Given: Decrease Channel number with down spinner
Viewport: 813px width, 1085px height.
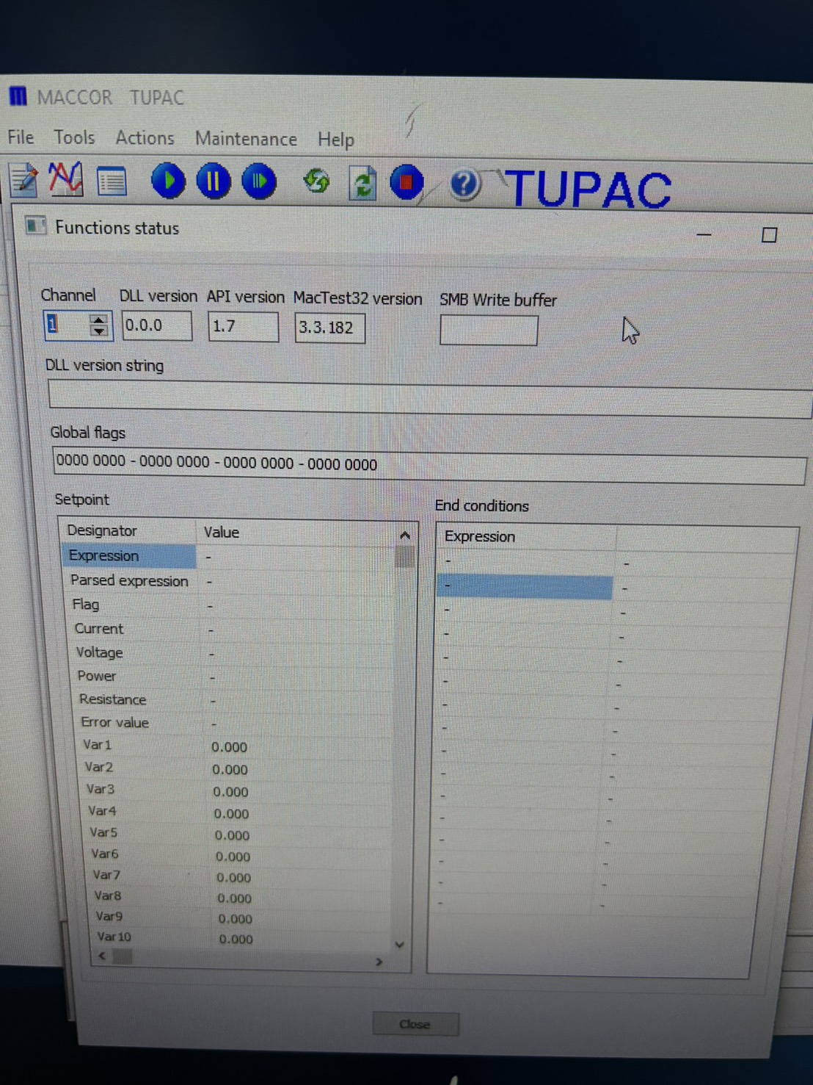Looking at the screenshot, I should tap(98, 331).
